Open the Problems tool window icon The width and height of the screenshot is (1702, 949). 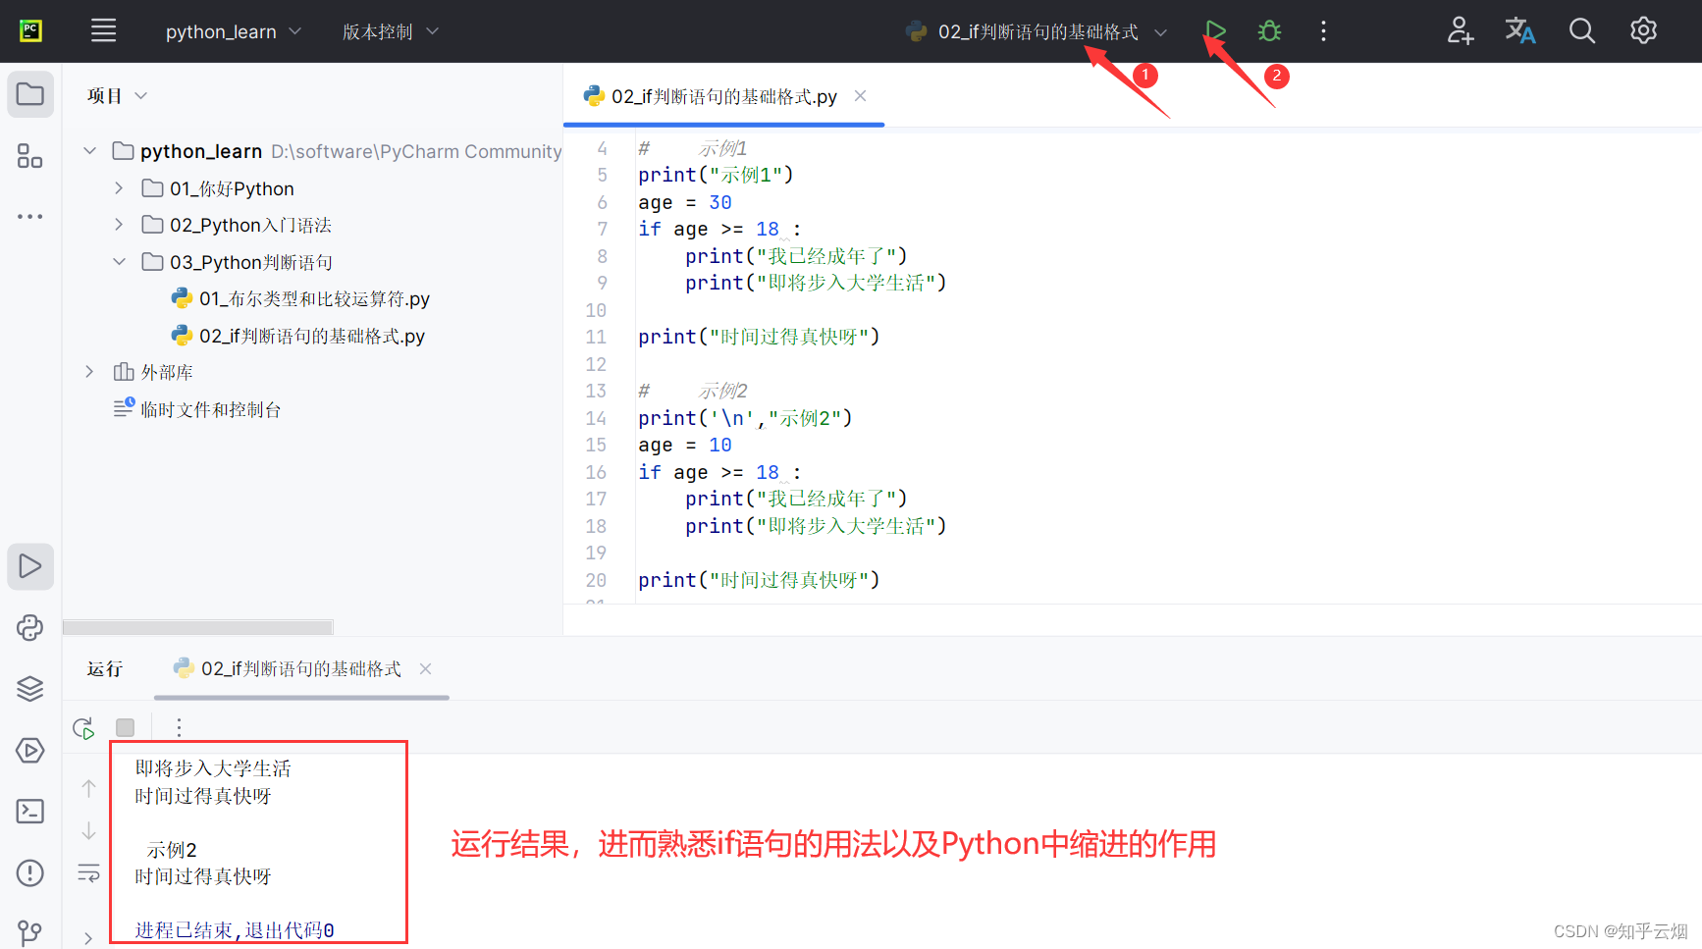[x=30, y=873]
